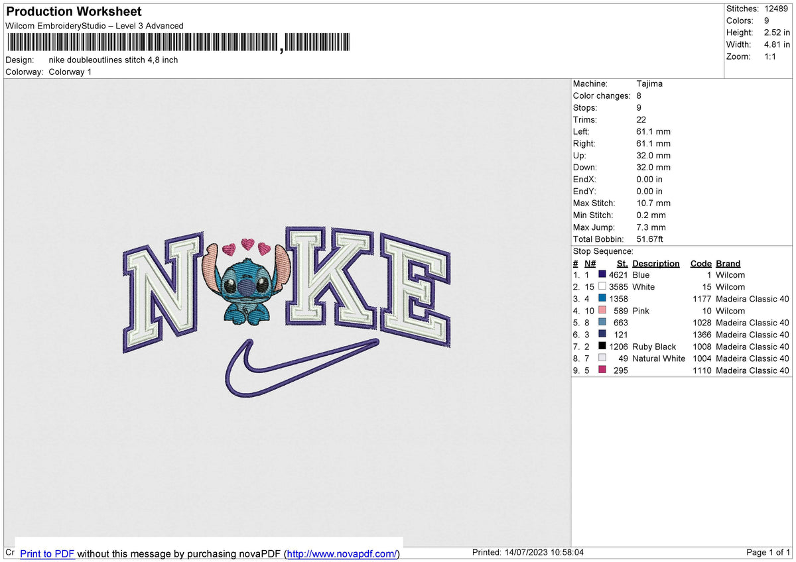Select the design name 'nike doubleoutlines stitch 4,8 inch'

pyautogui.click(x=113, y=60)
